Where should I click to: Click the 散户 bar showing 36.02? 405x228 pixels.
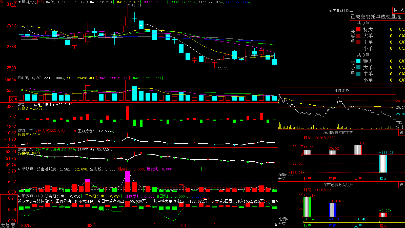307,152
